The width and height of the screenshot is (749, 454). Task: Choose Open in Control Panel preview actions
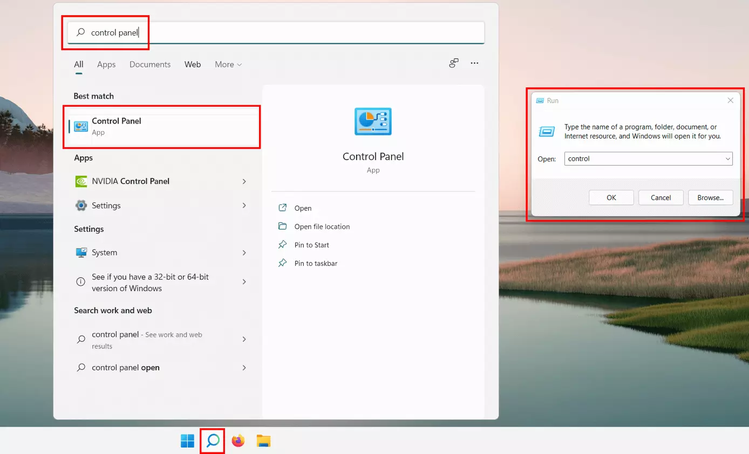pos(303,208)
